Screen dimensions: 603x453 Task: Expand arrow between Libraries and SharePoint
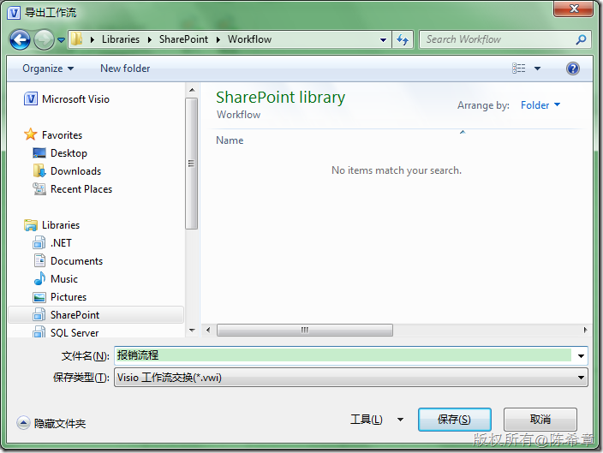(x=150, y=39)
